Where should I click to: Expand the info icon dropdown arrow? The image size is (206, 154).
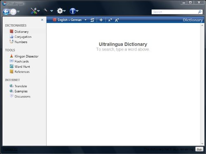pyautogui.click(x=77, y=11)
